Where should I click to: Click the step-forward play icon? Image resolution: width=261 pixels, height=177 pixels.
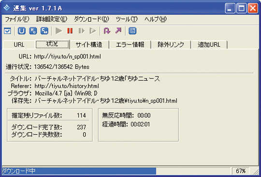81,31
